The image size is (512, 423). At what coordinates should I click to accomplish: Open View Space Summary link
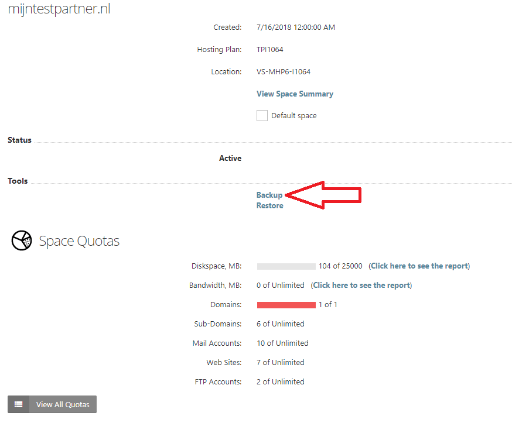pos(295,94)
